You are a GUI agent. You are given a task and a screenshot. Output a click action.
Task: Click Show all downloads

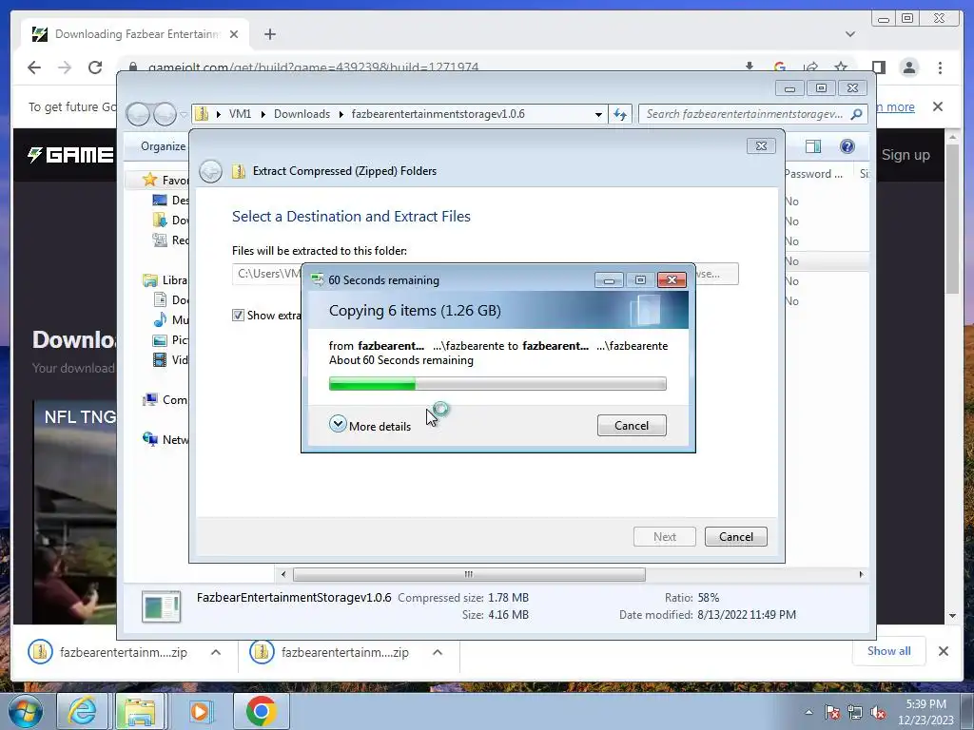point(889,650)
